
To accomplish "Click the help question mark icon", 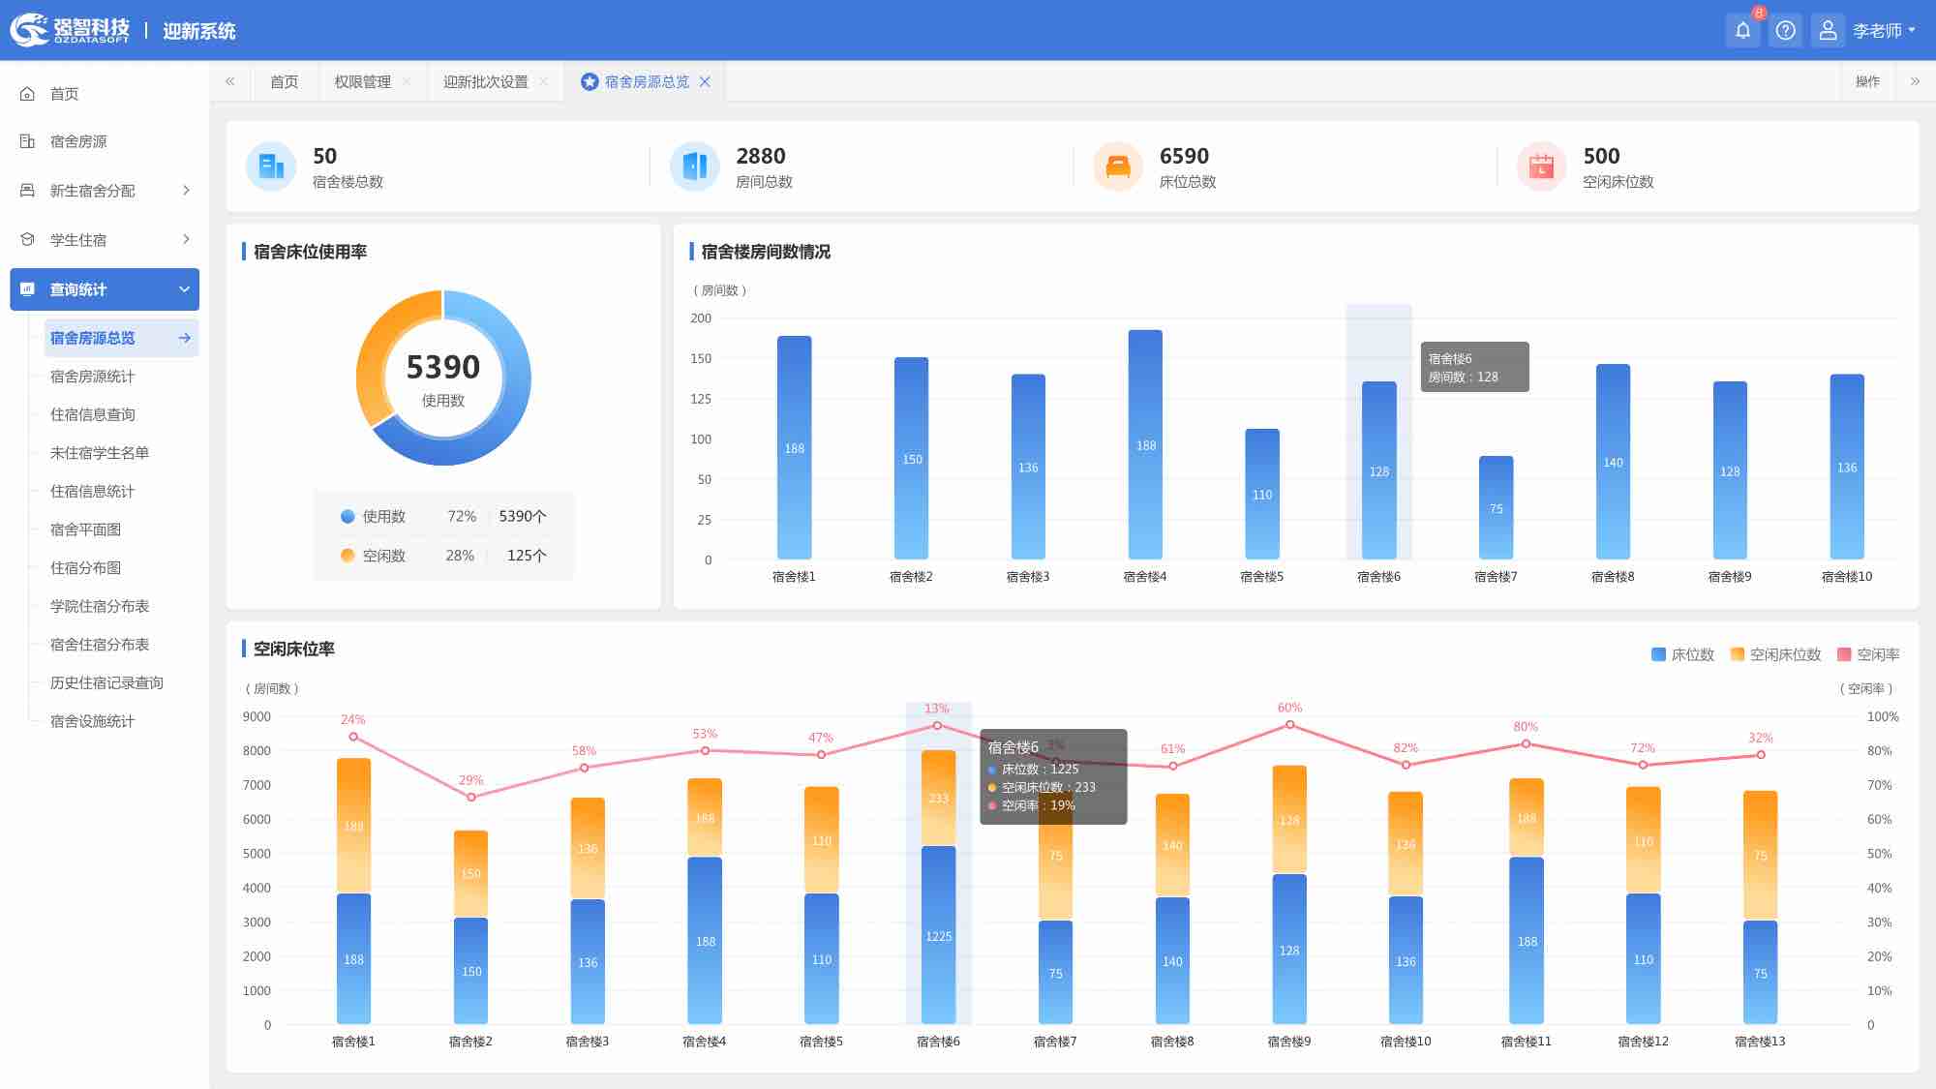I will [1786, 30].
